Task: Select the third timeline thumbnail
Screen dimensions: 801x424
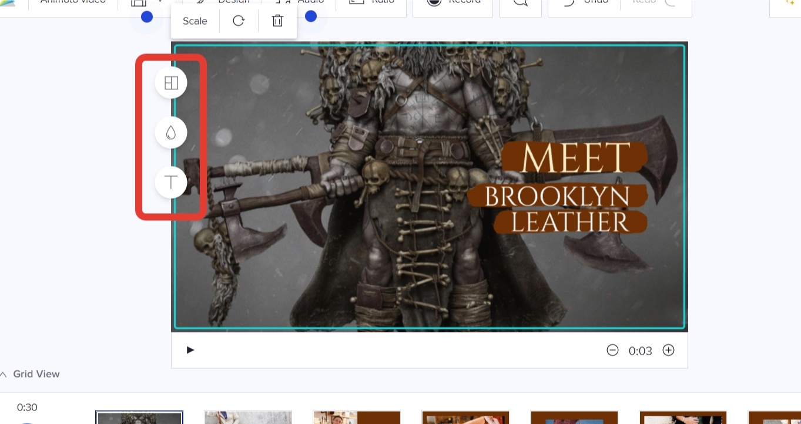Action: (357, 417)
